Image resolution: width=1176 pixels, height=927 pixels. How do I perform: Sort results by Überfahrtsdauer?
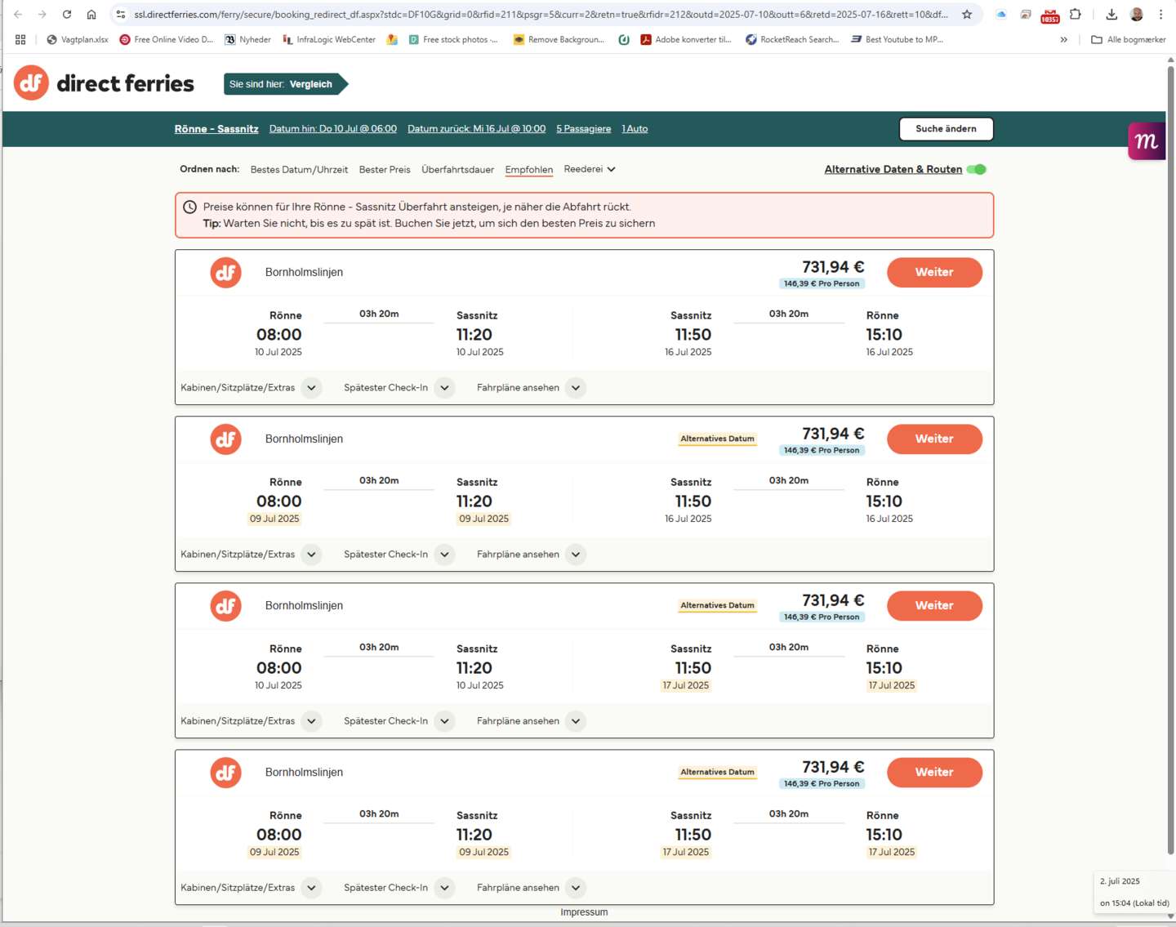(457, 170)
